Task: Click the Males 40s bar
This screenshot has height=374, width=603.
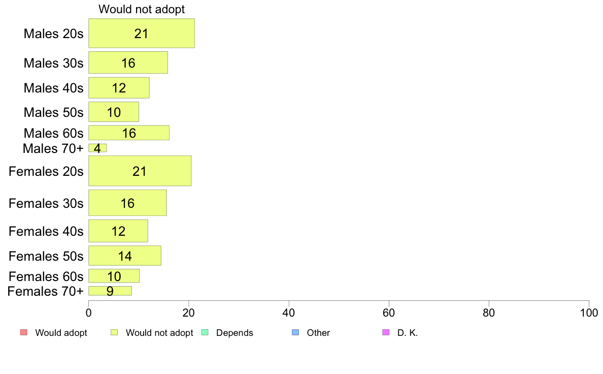Action: coord(119,88)
